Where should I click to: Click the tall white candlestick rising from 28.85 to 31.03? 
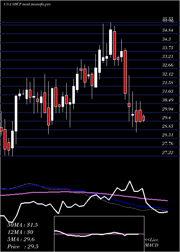point(16,114)
